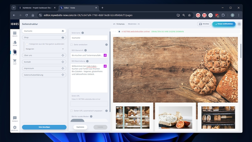Click the Seite hinzufügen button
Image resolution: width=252 pixels, height=142 pixels.
pos(44,127)
